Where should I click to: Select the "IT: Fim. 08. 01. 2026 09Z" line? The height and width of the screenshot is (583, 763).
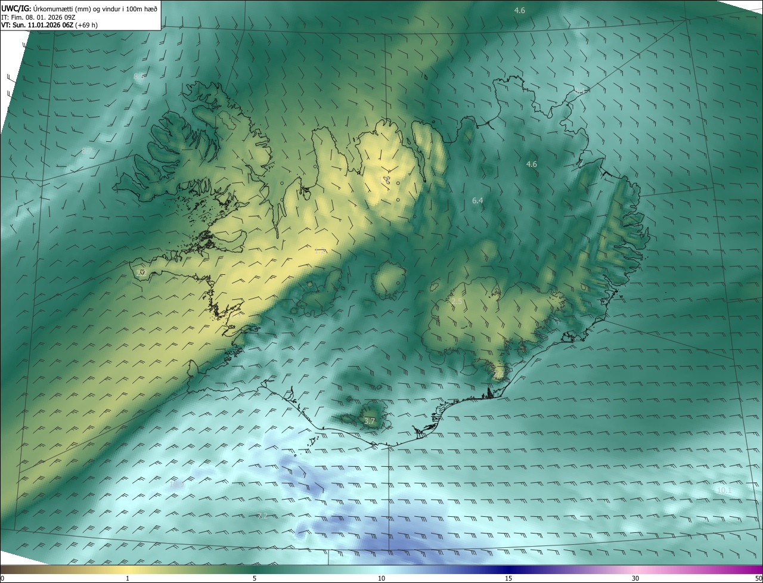pos(38,17)
